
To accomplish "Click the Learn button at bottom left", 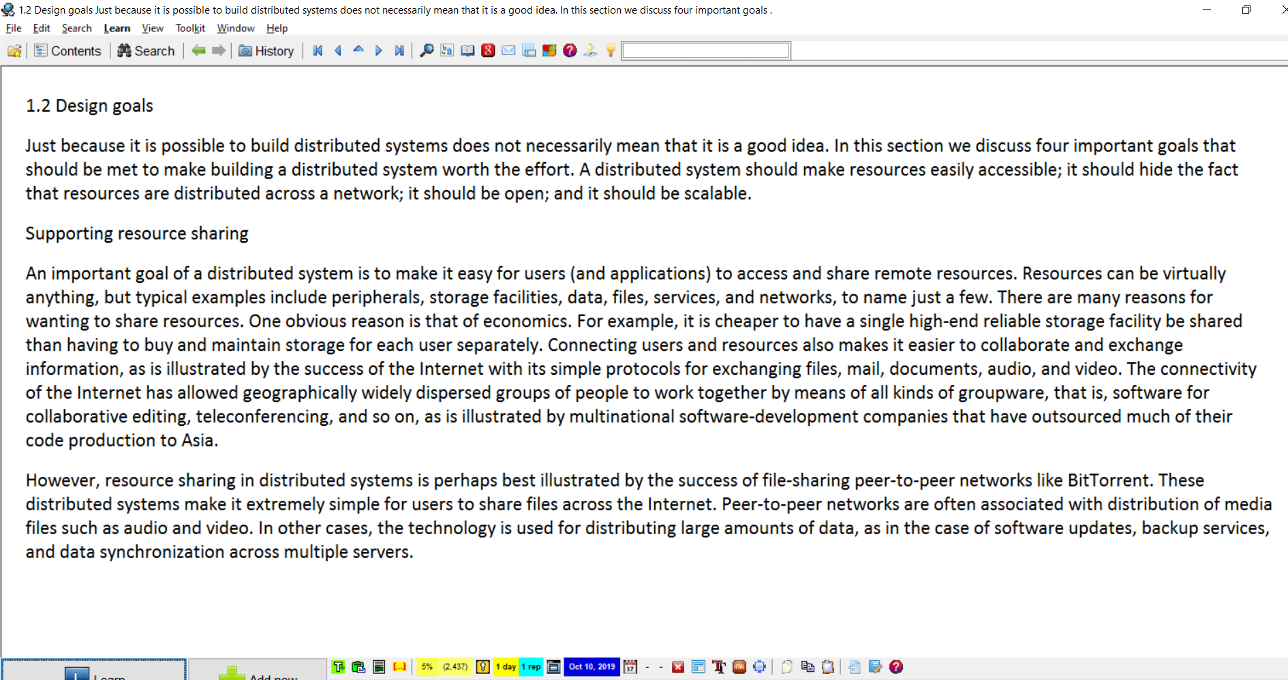I will pyautogui.click(x=94, y=670).
